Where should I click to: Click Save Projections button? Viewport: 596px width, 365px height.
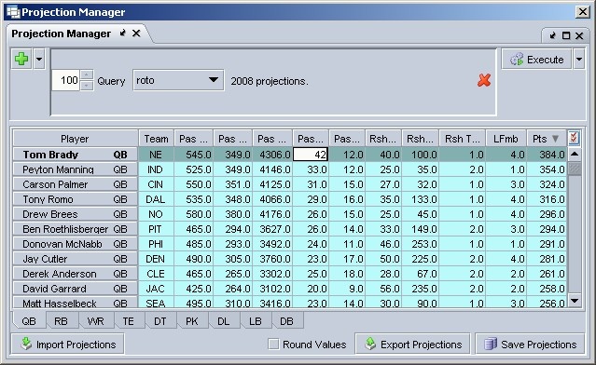tap(530, 345)
